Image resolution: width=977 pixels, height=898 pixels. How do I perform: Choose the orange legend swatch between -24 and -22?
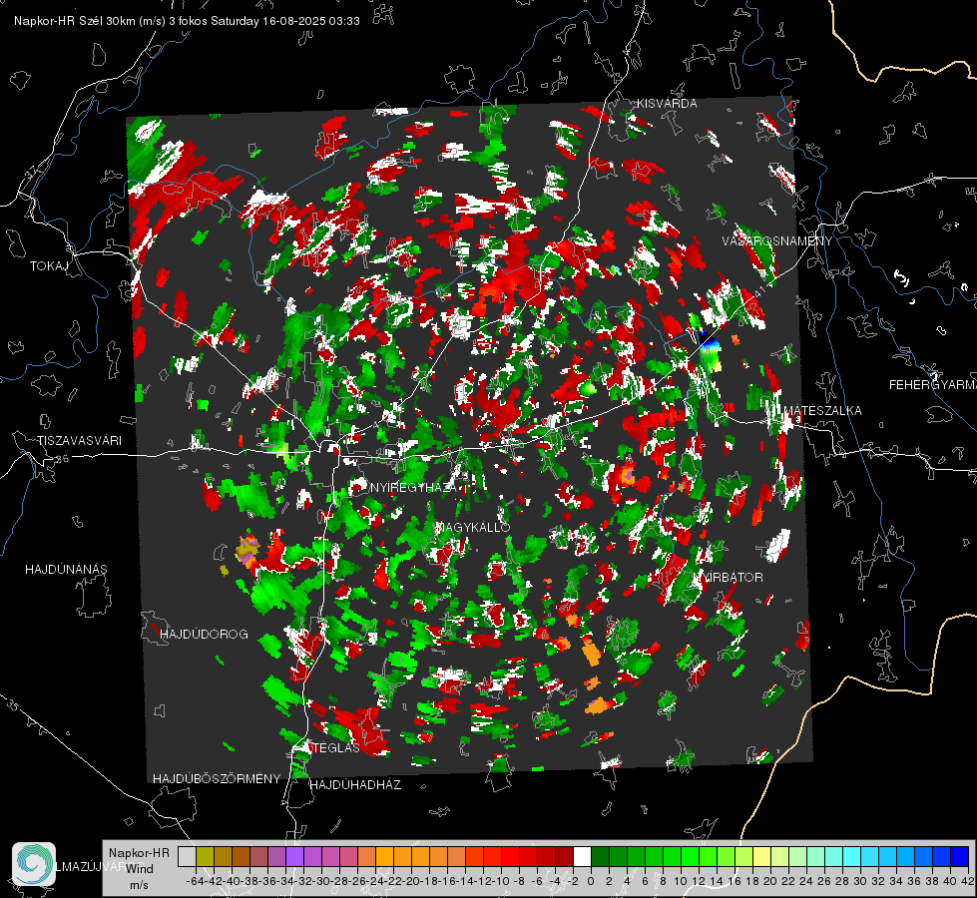pyautogui.click(x=384, y=857)
